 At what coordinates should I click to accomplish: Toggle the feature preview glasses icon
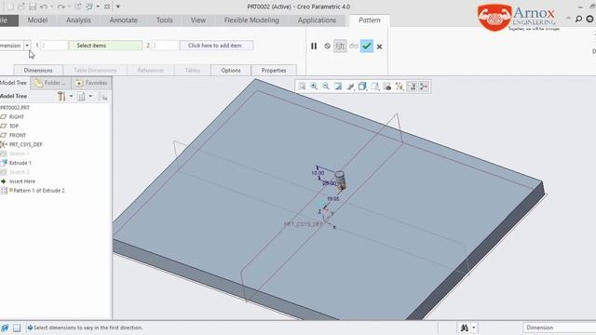[354, 46]
